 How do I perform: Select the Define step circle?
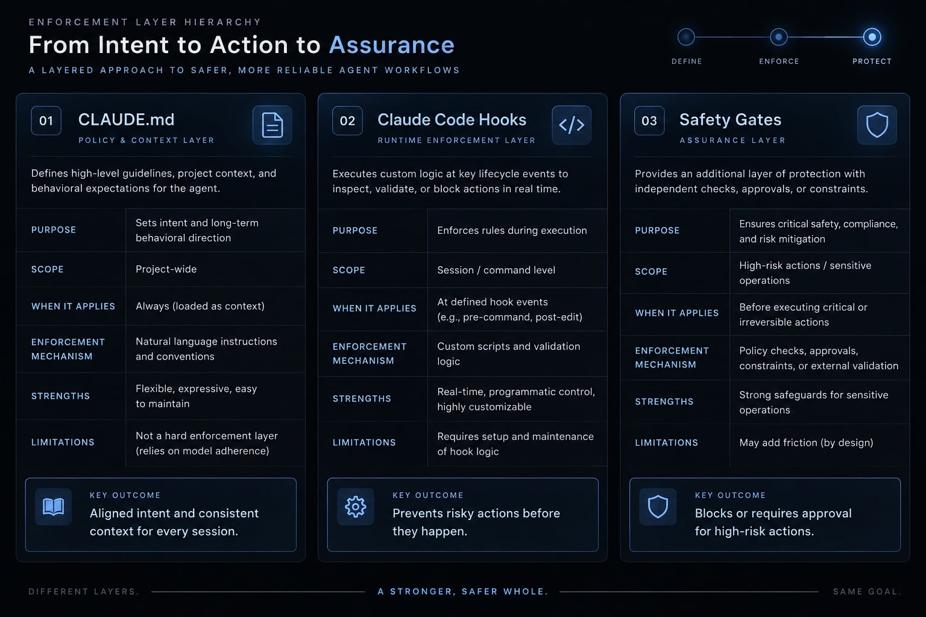pyautogui.click(x=686, y=37)
